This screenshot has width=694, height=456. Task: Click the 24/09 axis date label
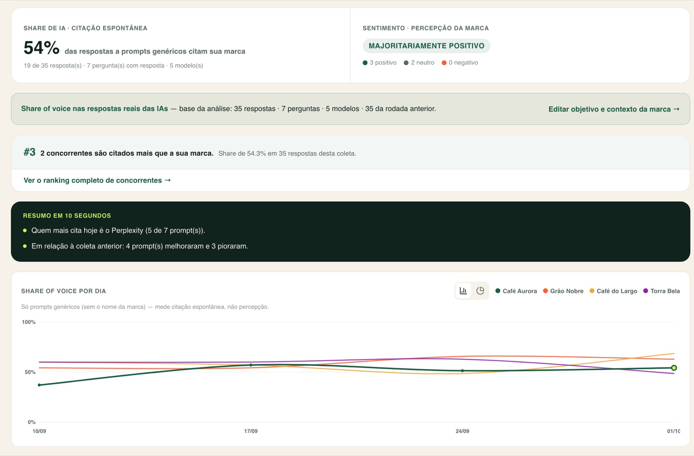(x=462, y=431)
